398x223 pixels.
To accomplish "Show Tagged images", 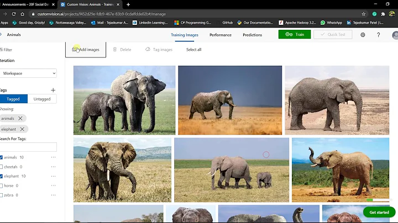I will (13, 99).
